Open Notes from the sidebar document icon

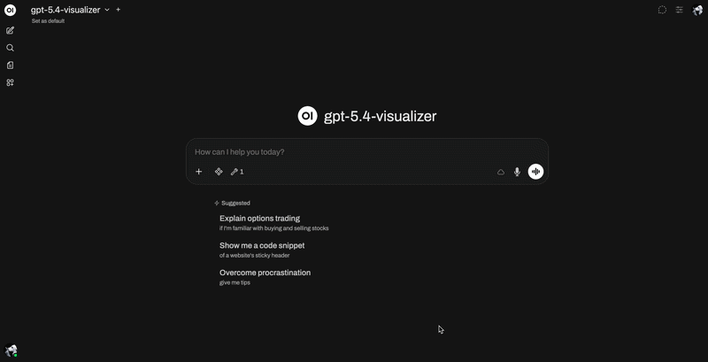tap(10, 65)
